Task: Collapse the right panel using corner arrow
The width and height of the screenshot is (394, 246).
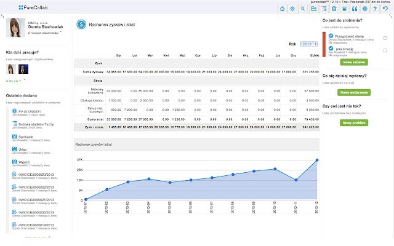Action: [391, 17]
